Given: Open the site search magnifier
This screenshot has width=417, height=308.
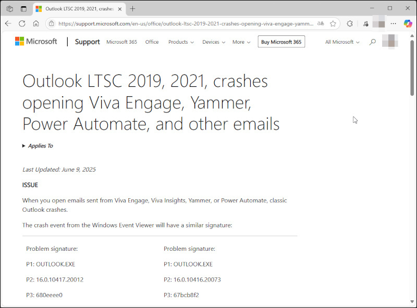Looking at the screenshot, I should [x=373, y=42].
